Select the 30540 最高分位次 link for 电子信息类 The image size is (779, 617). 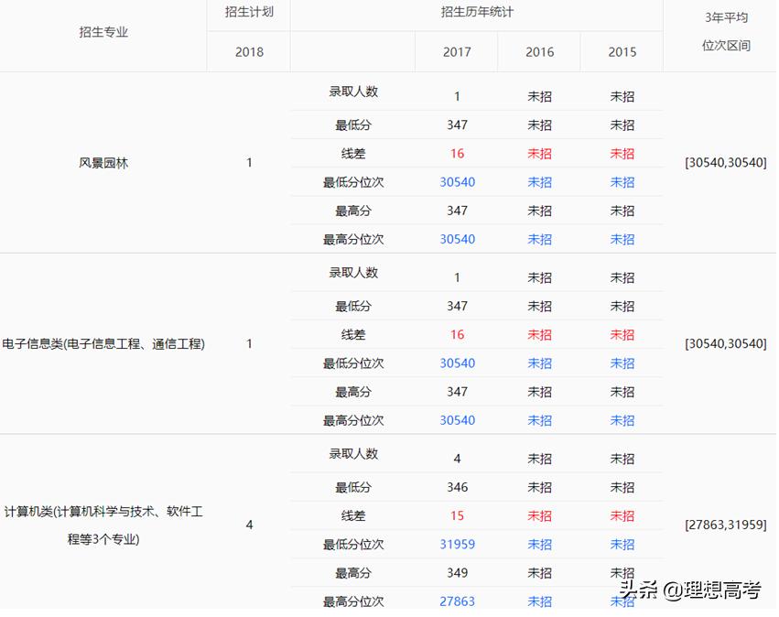457,420
